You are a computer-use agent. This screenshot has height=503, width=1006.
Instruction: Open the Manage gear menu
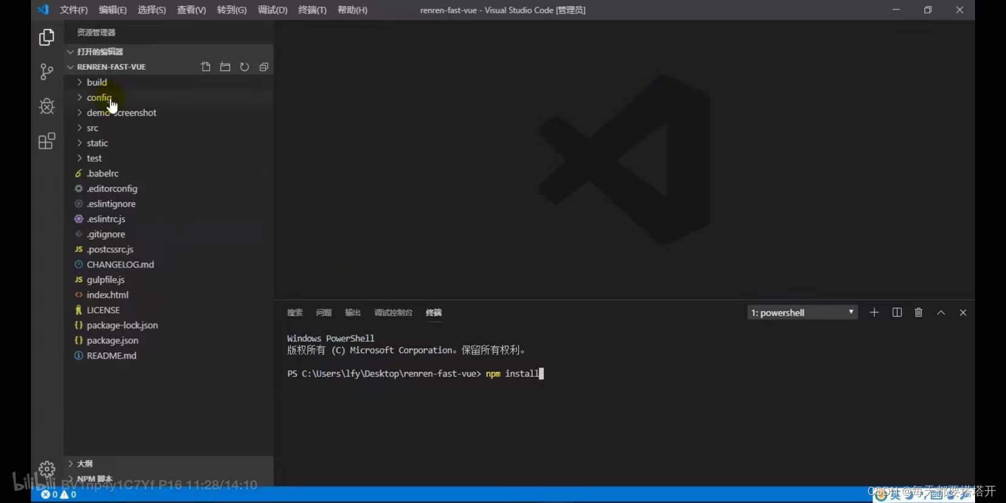[x=47, y=469]
